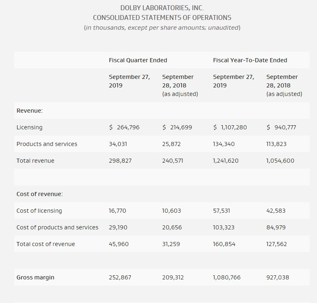The width and height of the screenshot is (317, 303).
Task: Select the Total revenue row label
Action: 35,161
